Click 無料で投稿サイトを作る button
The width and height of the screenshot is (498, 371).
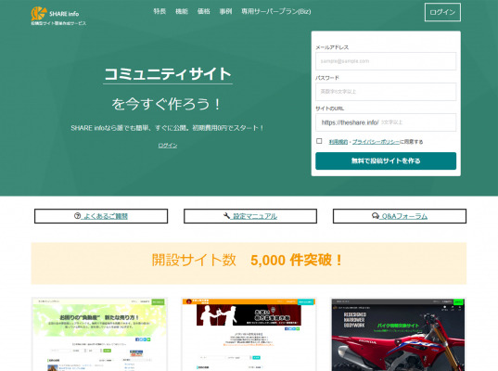386,160
